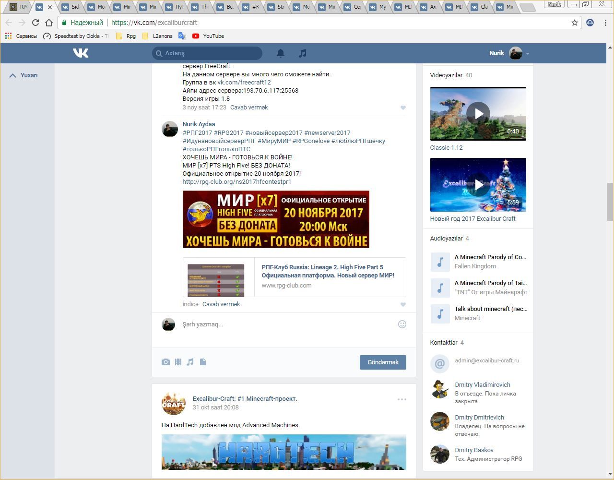Switch to the Sid browser tab
The image size is (614, 480).
click(x=70, y=7)
